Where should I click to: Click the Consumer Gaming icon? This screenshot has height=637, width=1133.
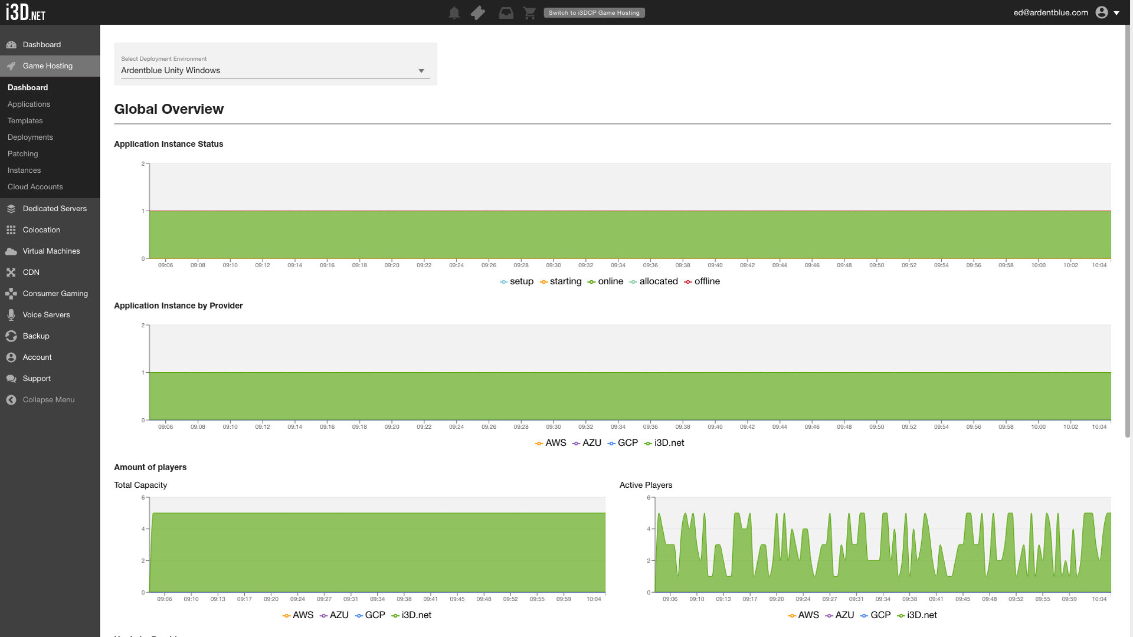point(11,294)
